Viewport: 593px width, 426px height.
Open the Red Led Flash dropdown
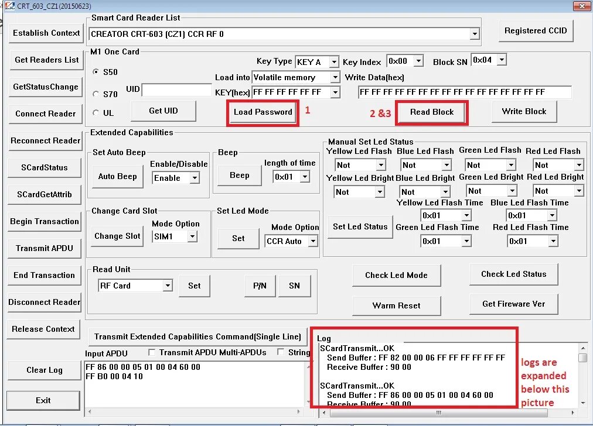pyautogui.click(x=579, y=165)
